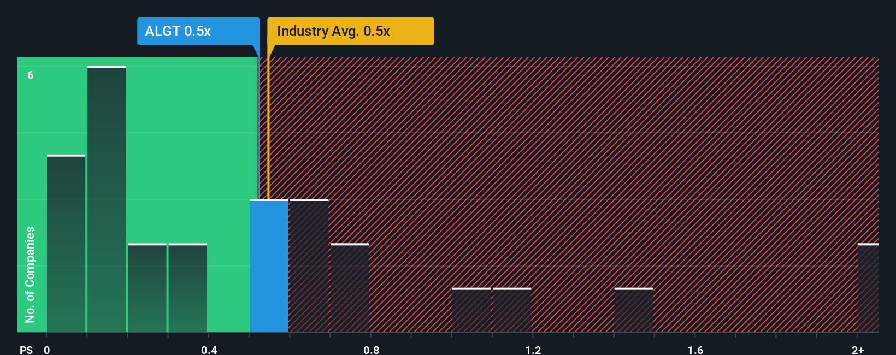
Task: Select the highlighted blue ALGT histogram bar
Action: (269, 265)
